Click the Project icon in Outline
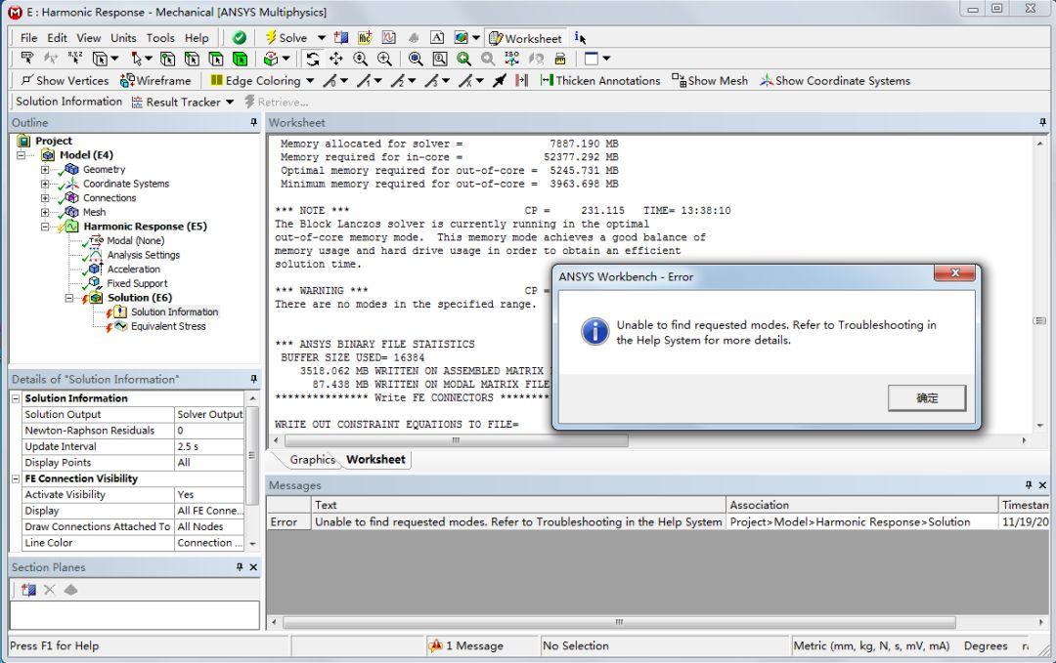The image size is (1056, 663). pos(23,141)
